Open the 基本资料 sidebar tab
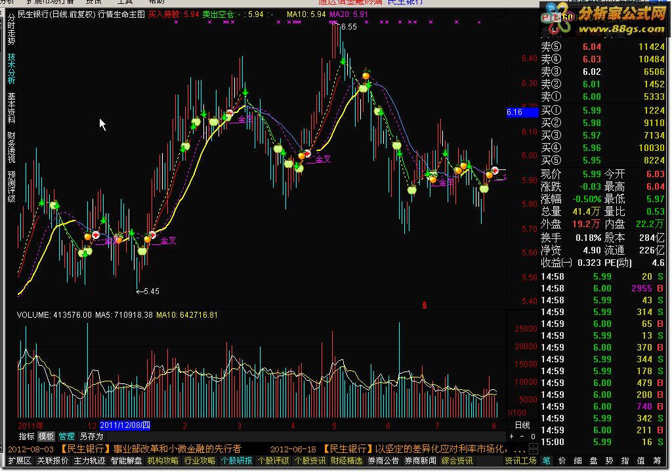The width and height of the screenshot is (672, 472). [11, 108]
